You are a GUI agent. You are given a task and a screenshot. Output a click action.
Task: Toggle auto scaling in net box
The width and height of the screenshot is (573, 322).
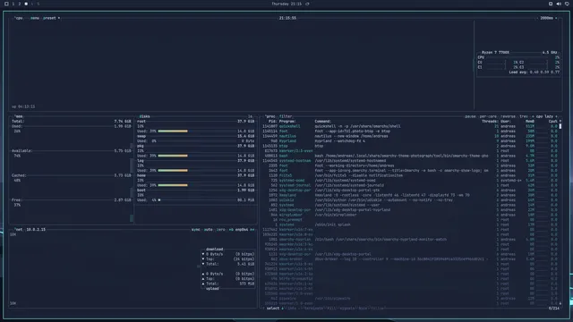tap(209, 230)
